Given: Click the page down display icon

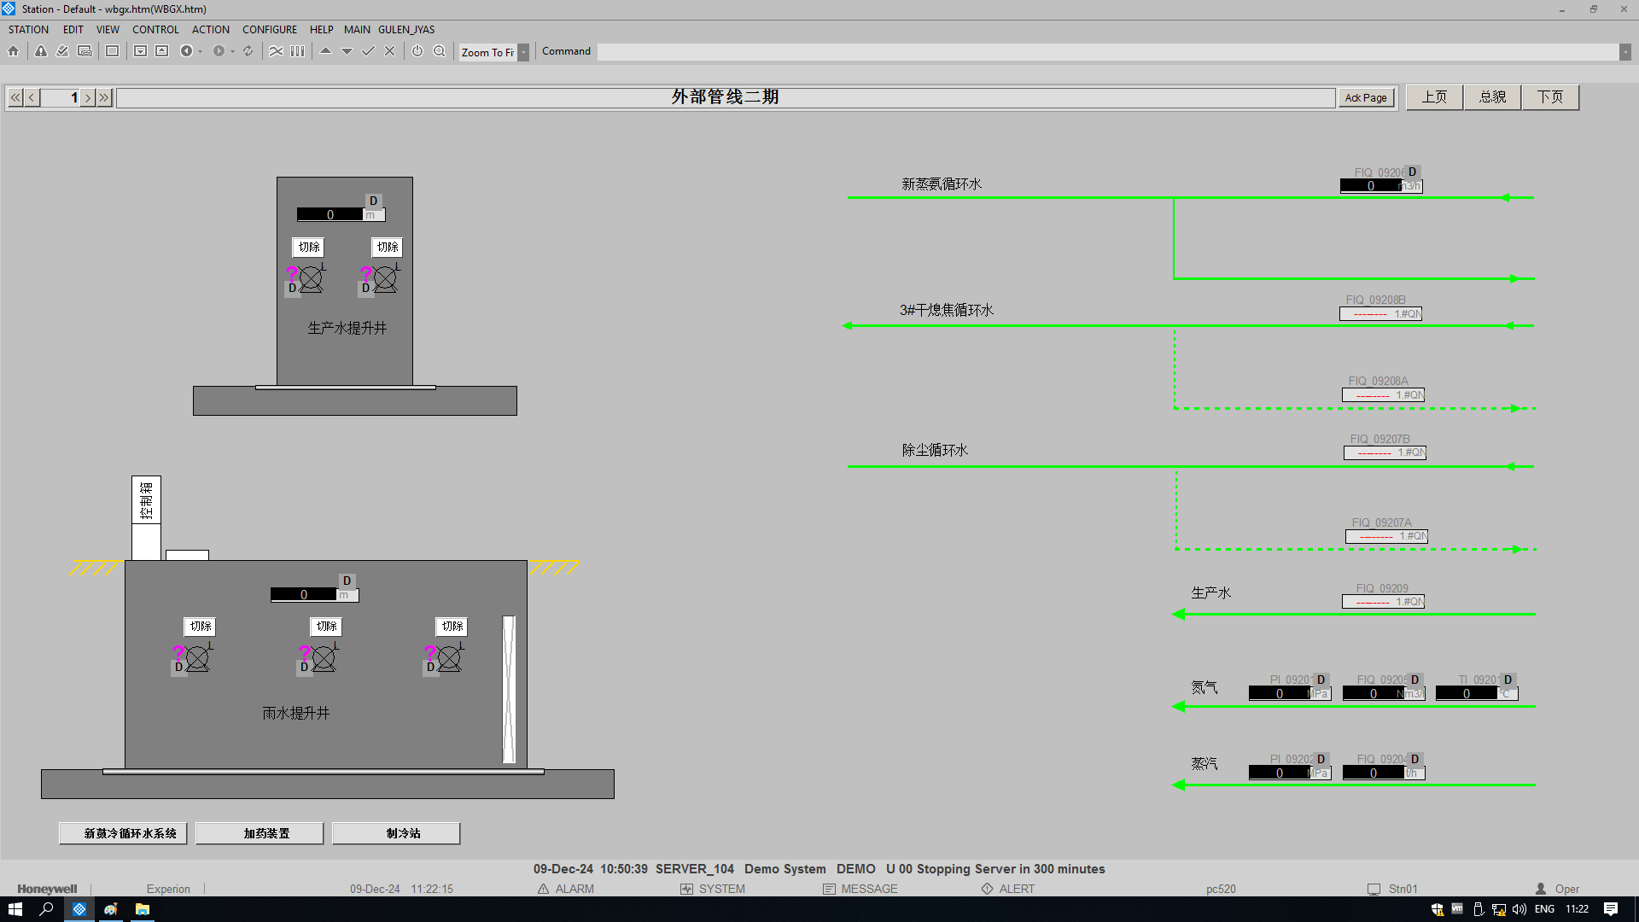Looking at the screenshot, I should 140,51.
